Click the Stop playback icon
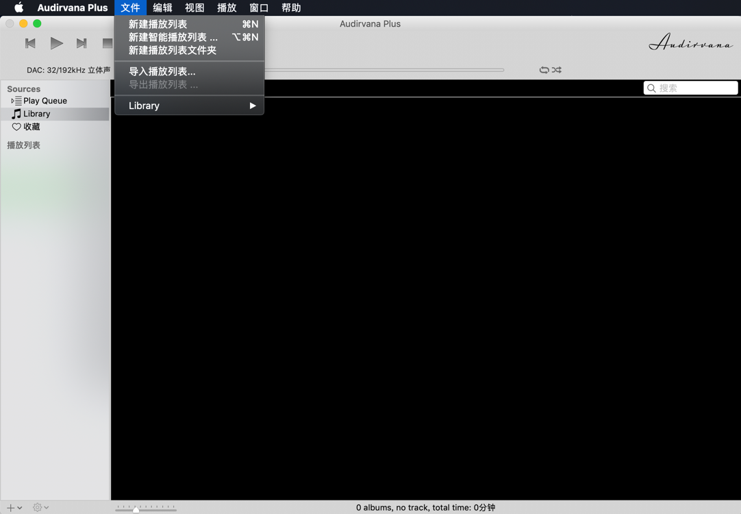The image size is (741, 514). (106, 42)
